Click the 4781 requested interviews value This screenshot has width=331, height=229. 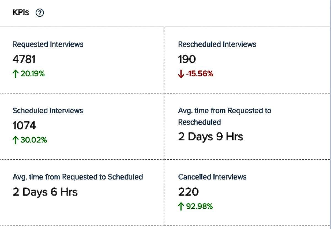pos(24,59)
